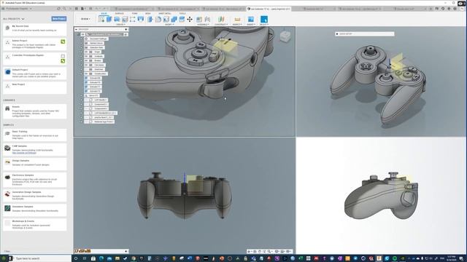
Task: Click the Joint icon in Assemble
Action: (207, 20)
